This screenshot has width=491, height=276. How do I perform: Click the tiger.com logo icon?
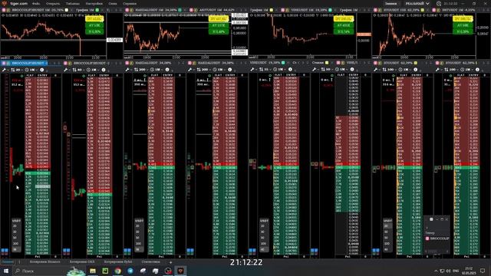[4, 3]
